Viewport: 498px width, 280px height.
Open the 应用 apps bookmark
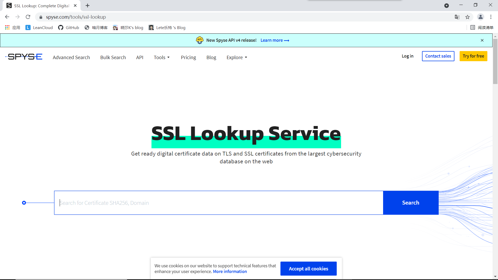(x=12, y=27)
